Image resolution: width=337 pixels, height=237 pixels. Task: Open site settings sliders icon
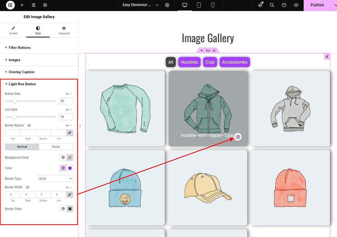[34, 5]
